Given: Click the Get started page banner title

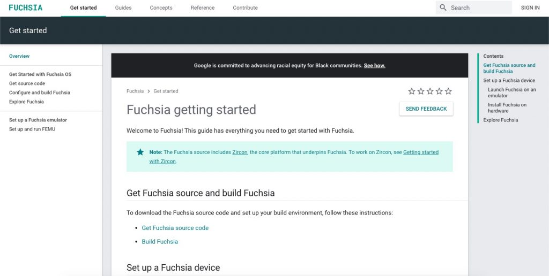Looking at the screenshot, I should pyautogui.click(x=28, y=30).
